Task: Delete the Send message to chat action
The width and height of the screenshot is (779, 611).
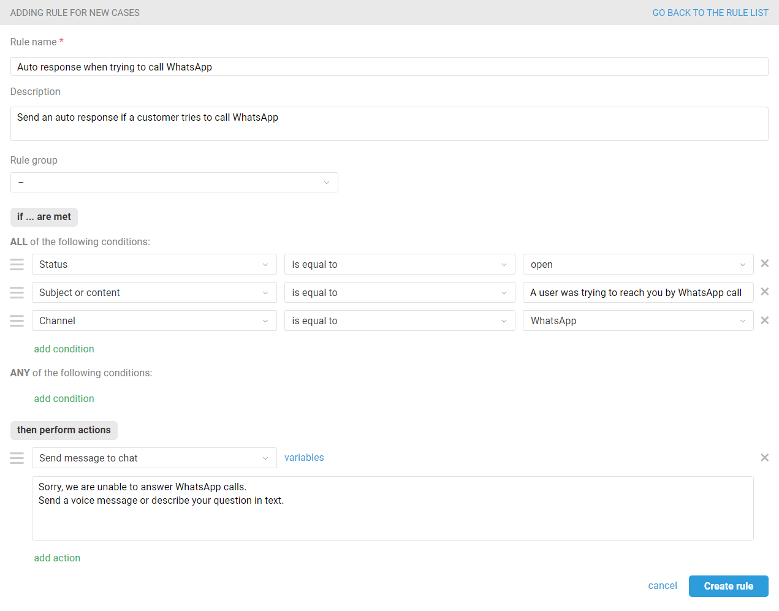Action: (x=764, y=458)
